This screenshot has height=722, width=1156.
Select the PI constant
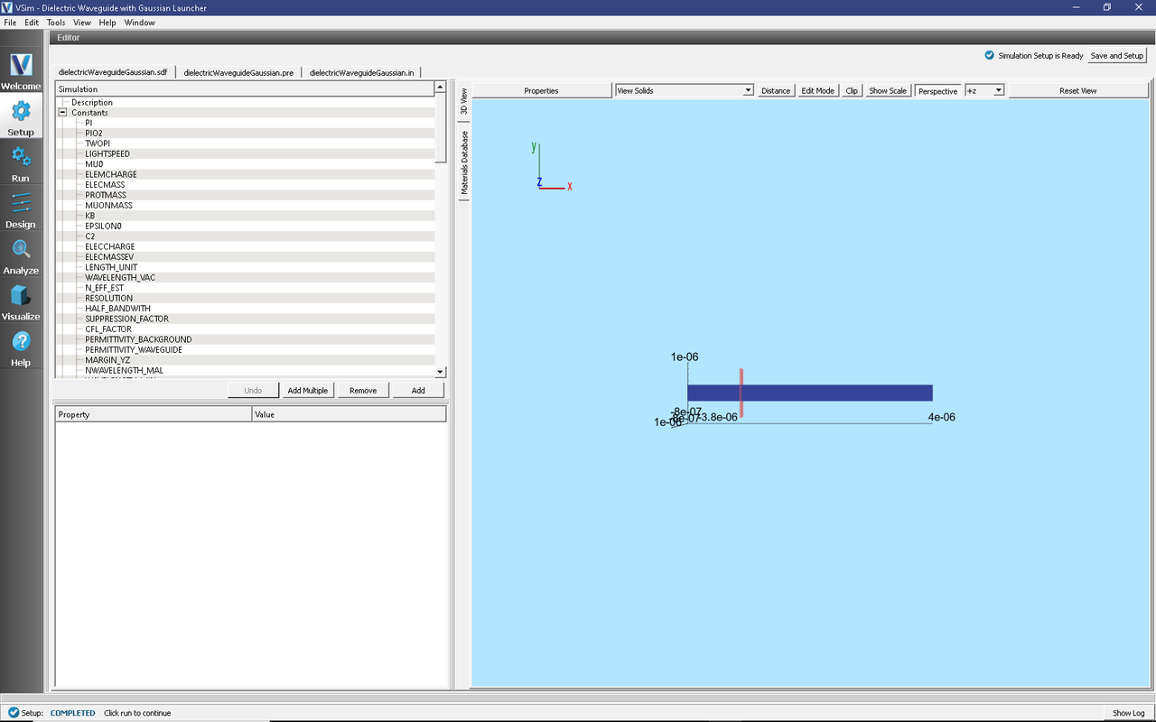(89, 123)
